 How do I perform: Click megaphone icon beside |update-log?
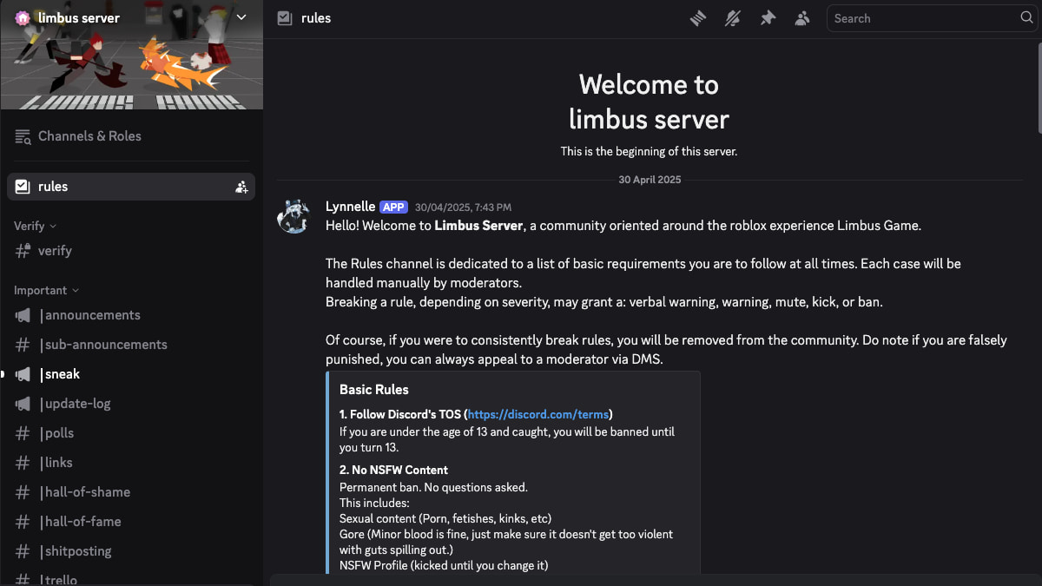[x=23, y=404]
